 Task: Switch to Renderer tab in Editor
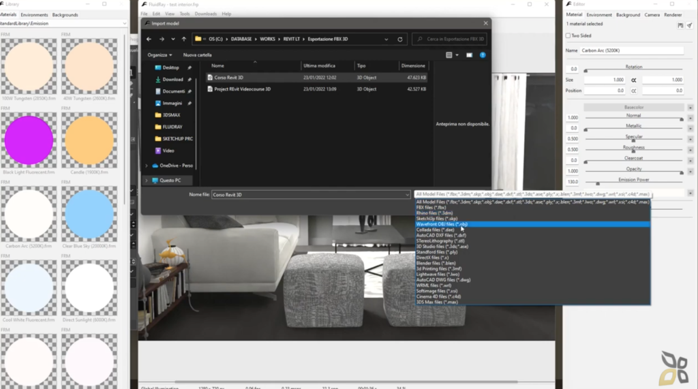click(x=673, y=15)
